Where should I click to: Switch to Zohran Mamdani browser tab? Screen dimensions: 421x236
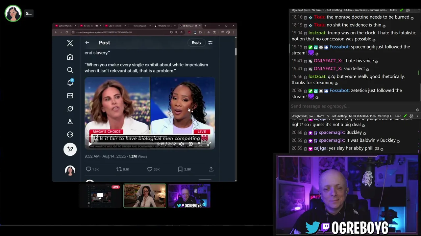[65, 26]
